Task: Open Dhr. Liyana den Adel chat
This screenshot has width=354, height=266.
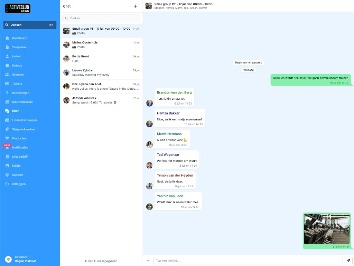Action: click(x=101, y=86)
